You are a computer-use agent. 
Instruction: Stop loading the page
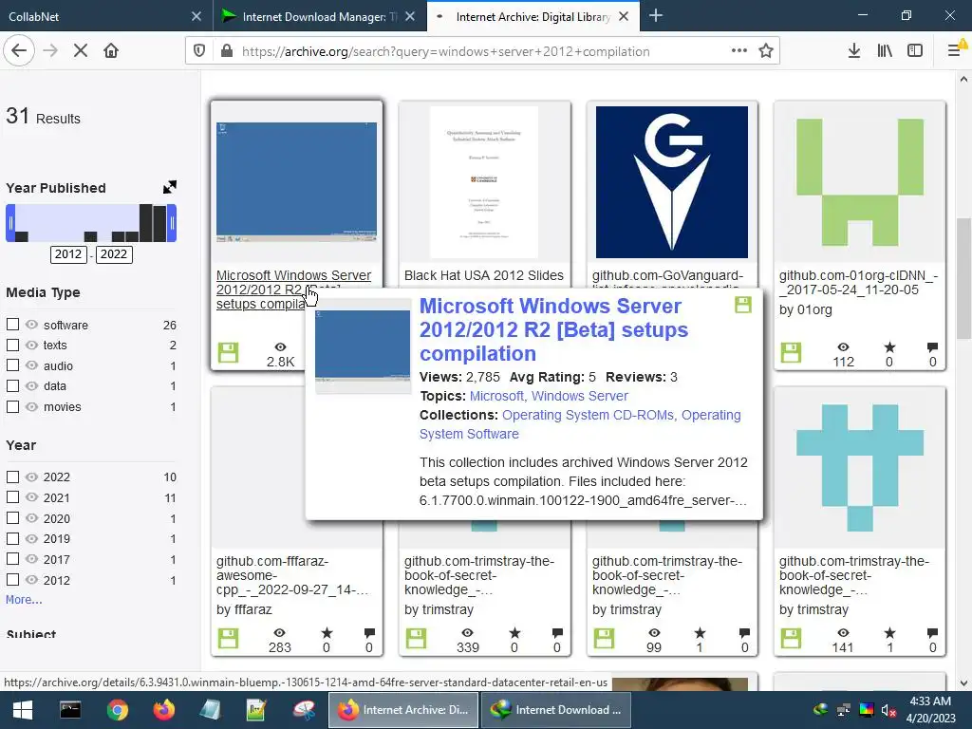pos(81,51)
